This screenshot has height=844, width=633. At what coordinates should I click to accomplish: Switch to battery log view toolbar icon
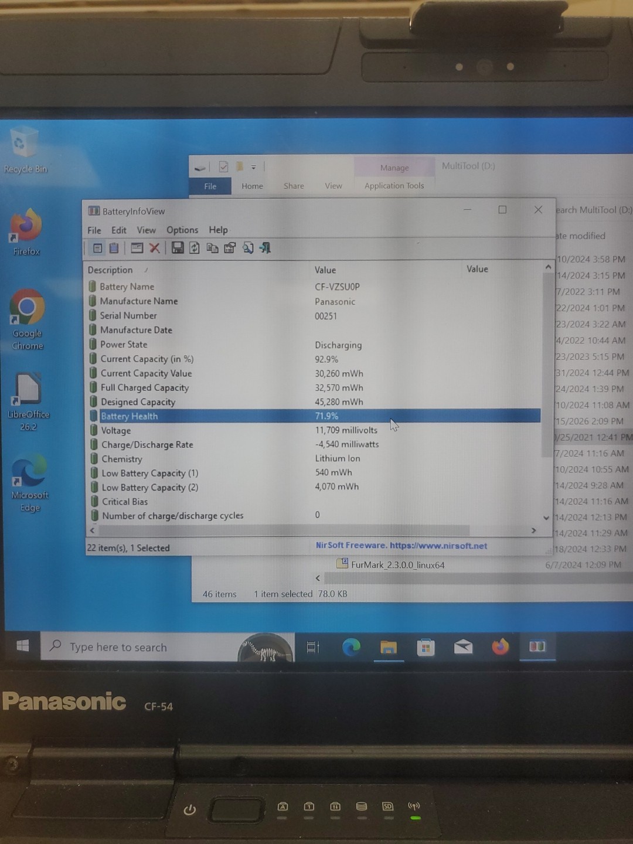click(x=114, y=248)
